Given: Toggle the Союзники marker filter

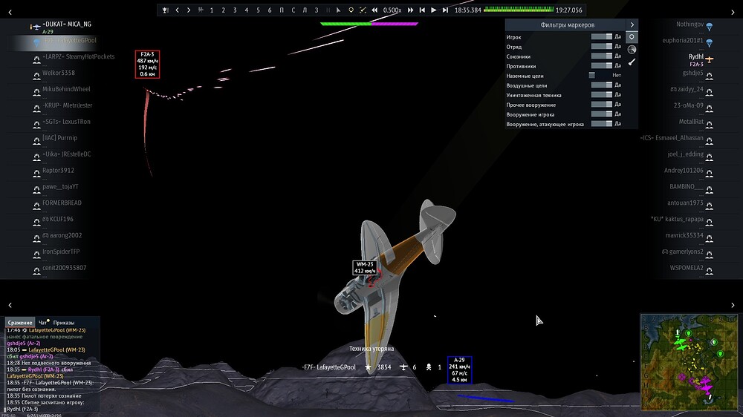Looking at the screenshot, I should coord(602,56).
